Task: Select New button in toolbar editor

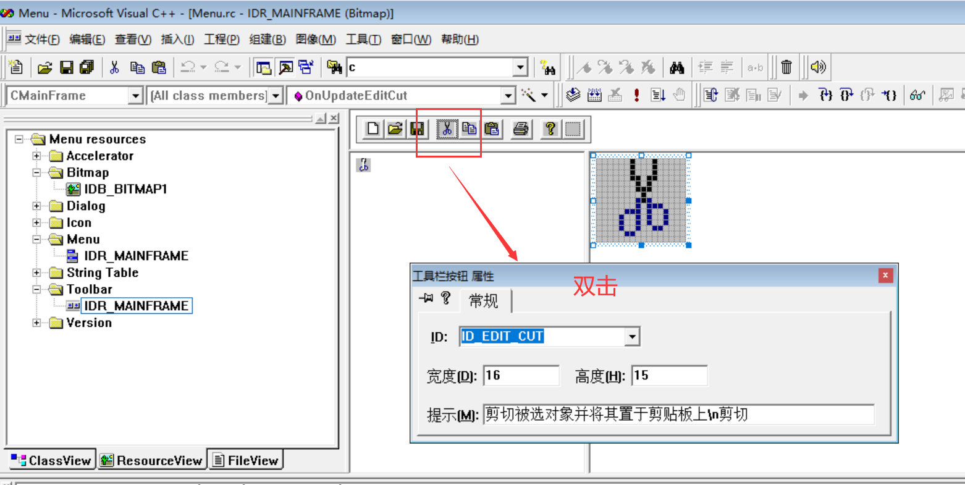Action: [x=373, y=129]
